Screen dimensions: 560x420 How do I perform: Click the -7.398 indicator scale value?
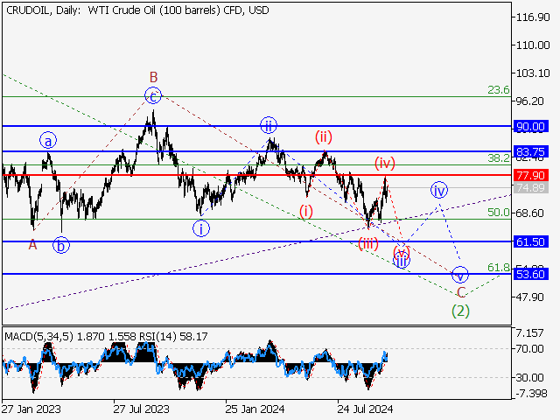(x=531, y=394)
